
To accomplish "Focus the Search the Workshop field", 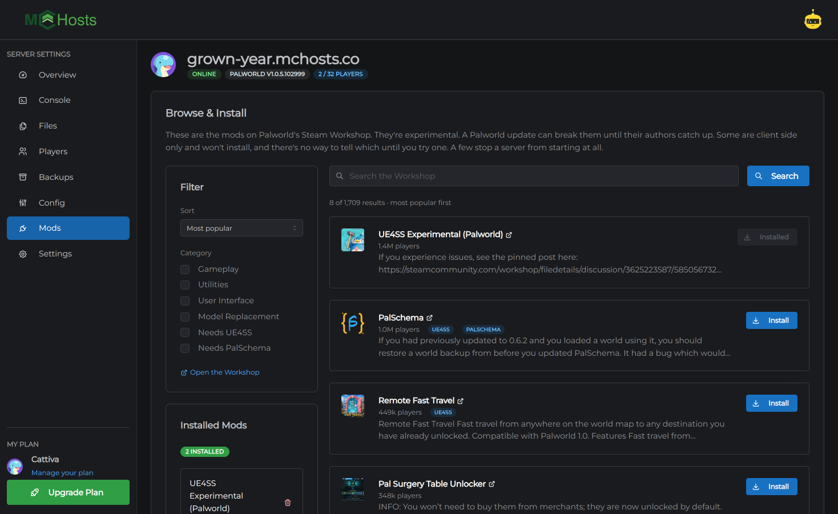I will point(534,176).
